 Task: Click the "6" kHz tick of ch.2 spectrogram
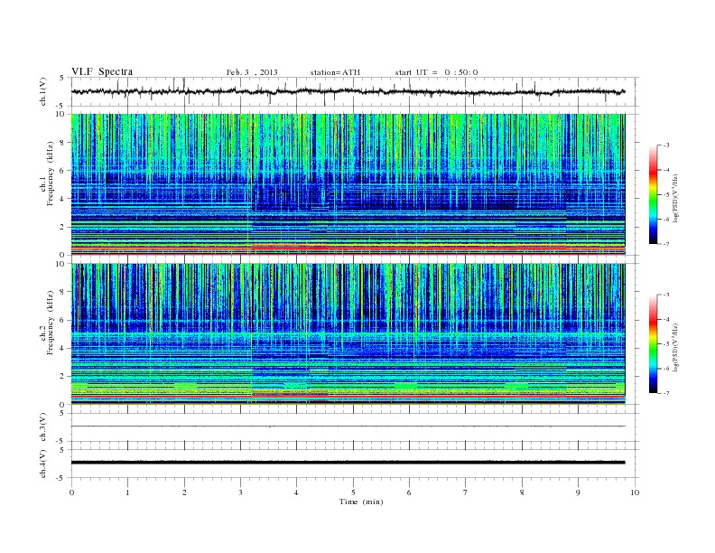coord(62,320)
